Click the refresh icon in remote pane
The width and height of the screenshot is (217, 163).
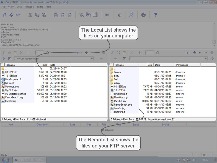pyautogui.click(x=158, y=53)
